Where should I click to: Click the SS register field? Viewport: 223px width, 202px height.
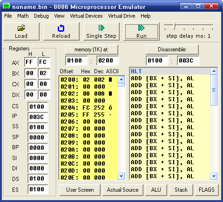(x=38, y=127)
